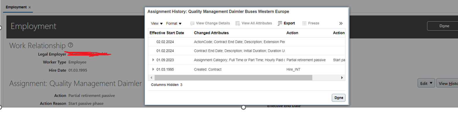
Task: Click the Freeze column icon
Action: (304, 23)
